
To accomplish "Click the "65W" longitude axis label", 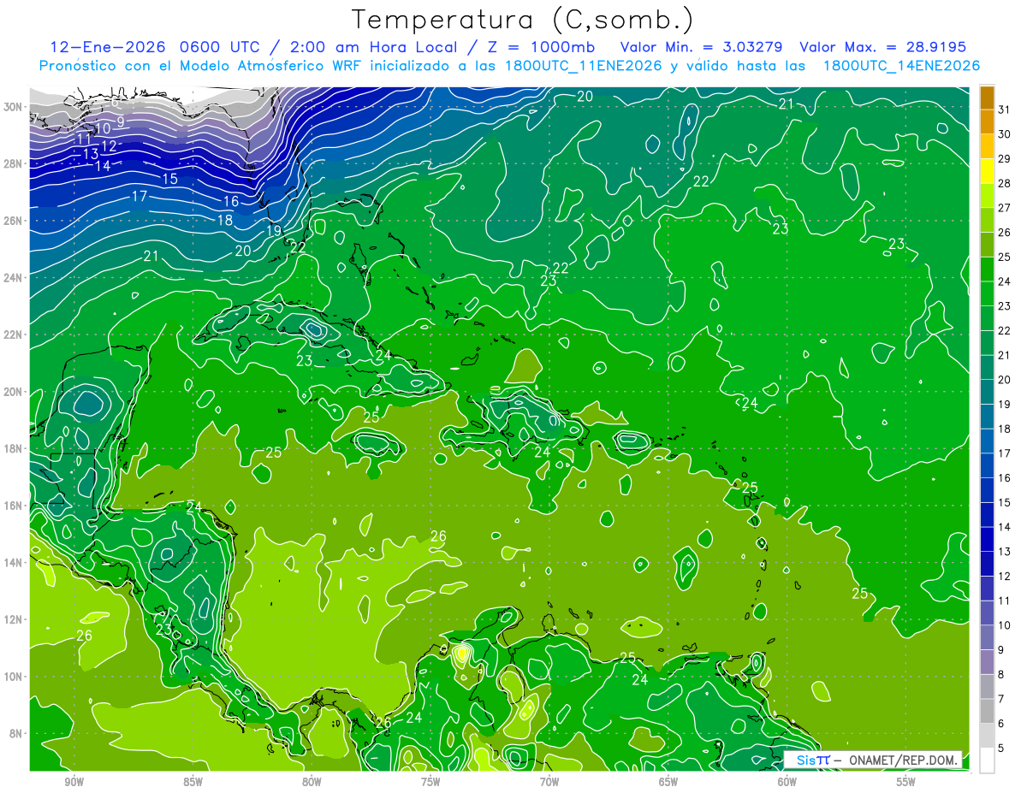I will click(x=668, y=782).
